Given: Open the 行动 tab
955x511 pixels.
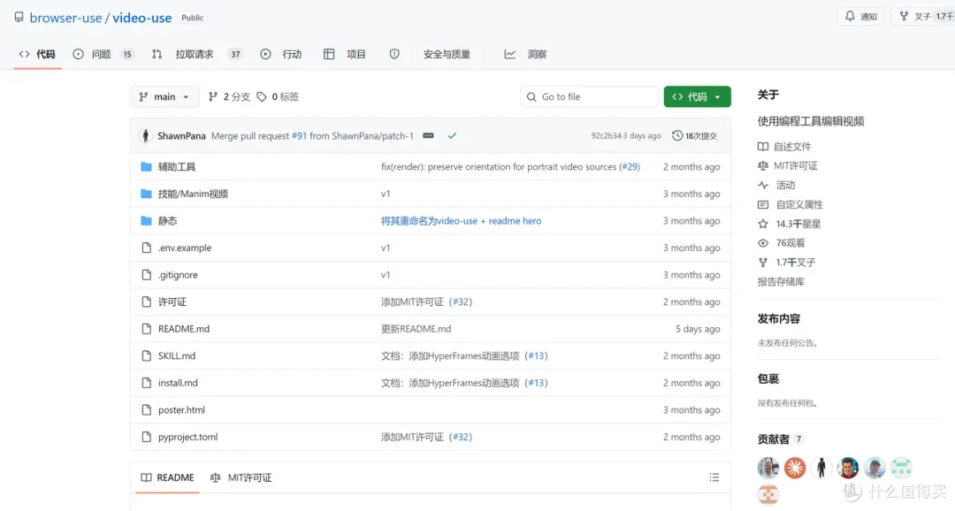Looking at the screenshot, I should (281, 54).
